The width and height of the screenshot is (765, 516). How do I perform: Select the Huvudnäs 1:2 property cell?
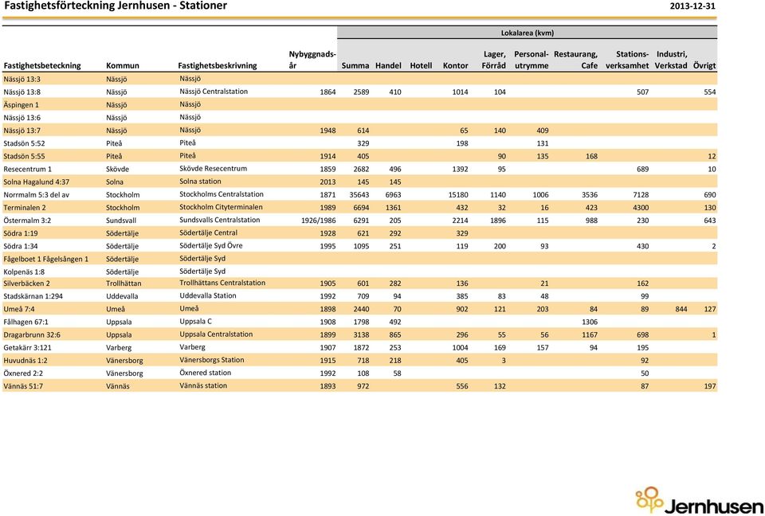click(25, 361)
